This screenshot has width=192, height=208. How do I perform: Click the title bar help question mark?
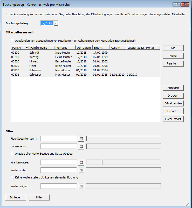coord(176,4)
